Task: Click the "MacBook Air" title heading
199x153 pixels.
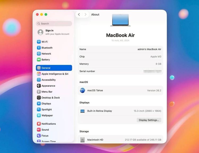Action: click(120, 35)
